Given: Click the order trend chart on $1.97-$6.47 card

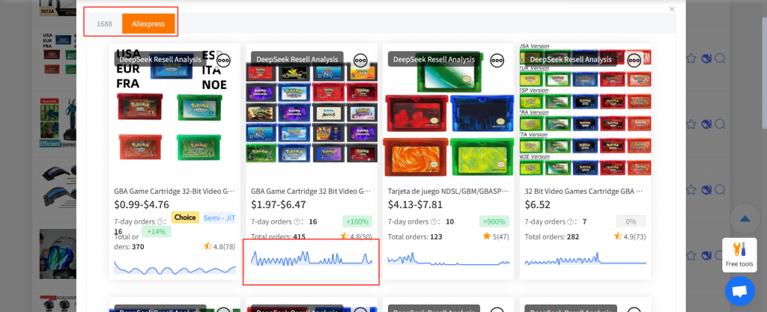Looking at the screenshot, I should pyautogui.click(x=311, y=260).
